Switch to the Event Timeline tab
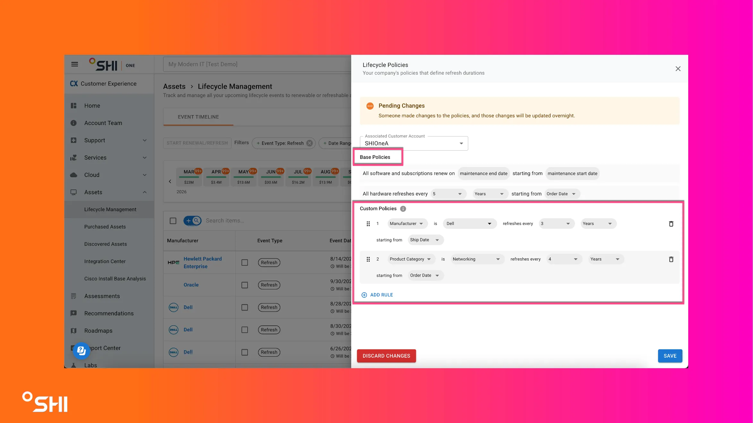The width and height of the screenshot is (753, 423). (x=198, y=117)
